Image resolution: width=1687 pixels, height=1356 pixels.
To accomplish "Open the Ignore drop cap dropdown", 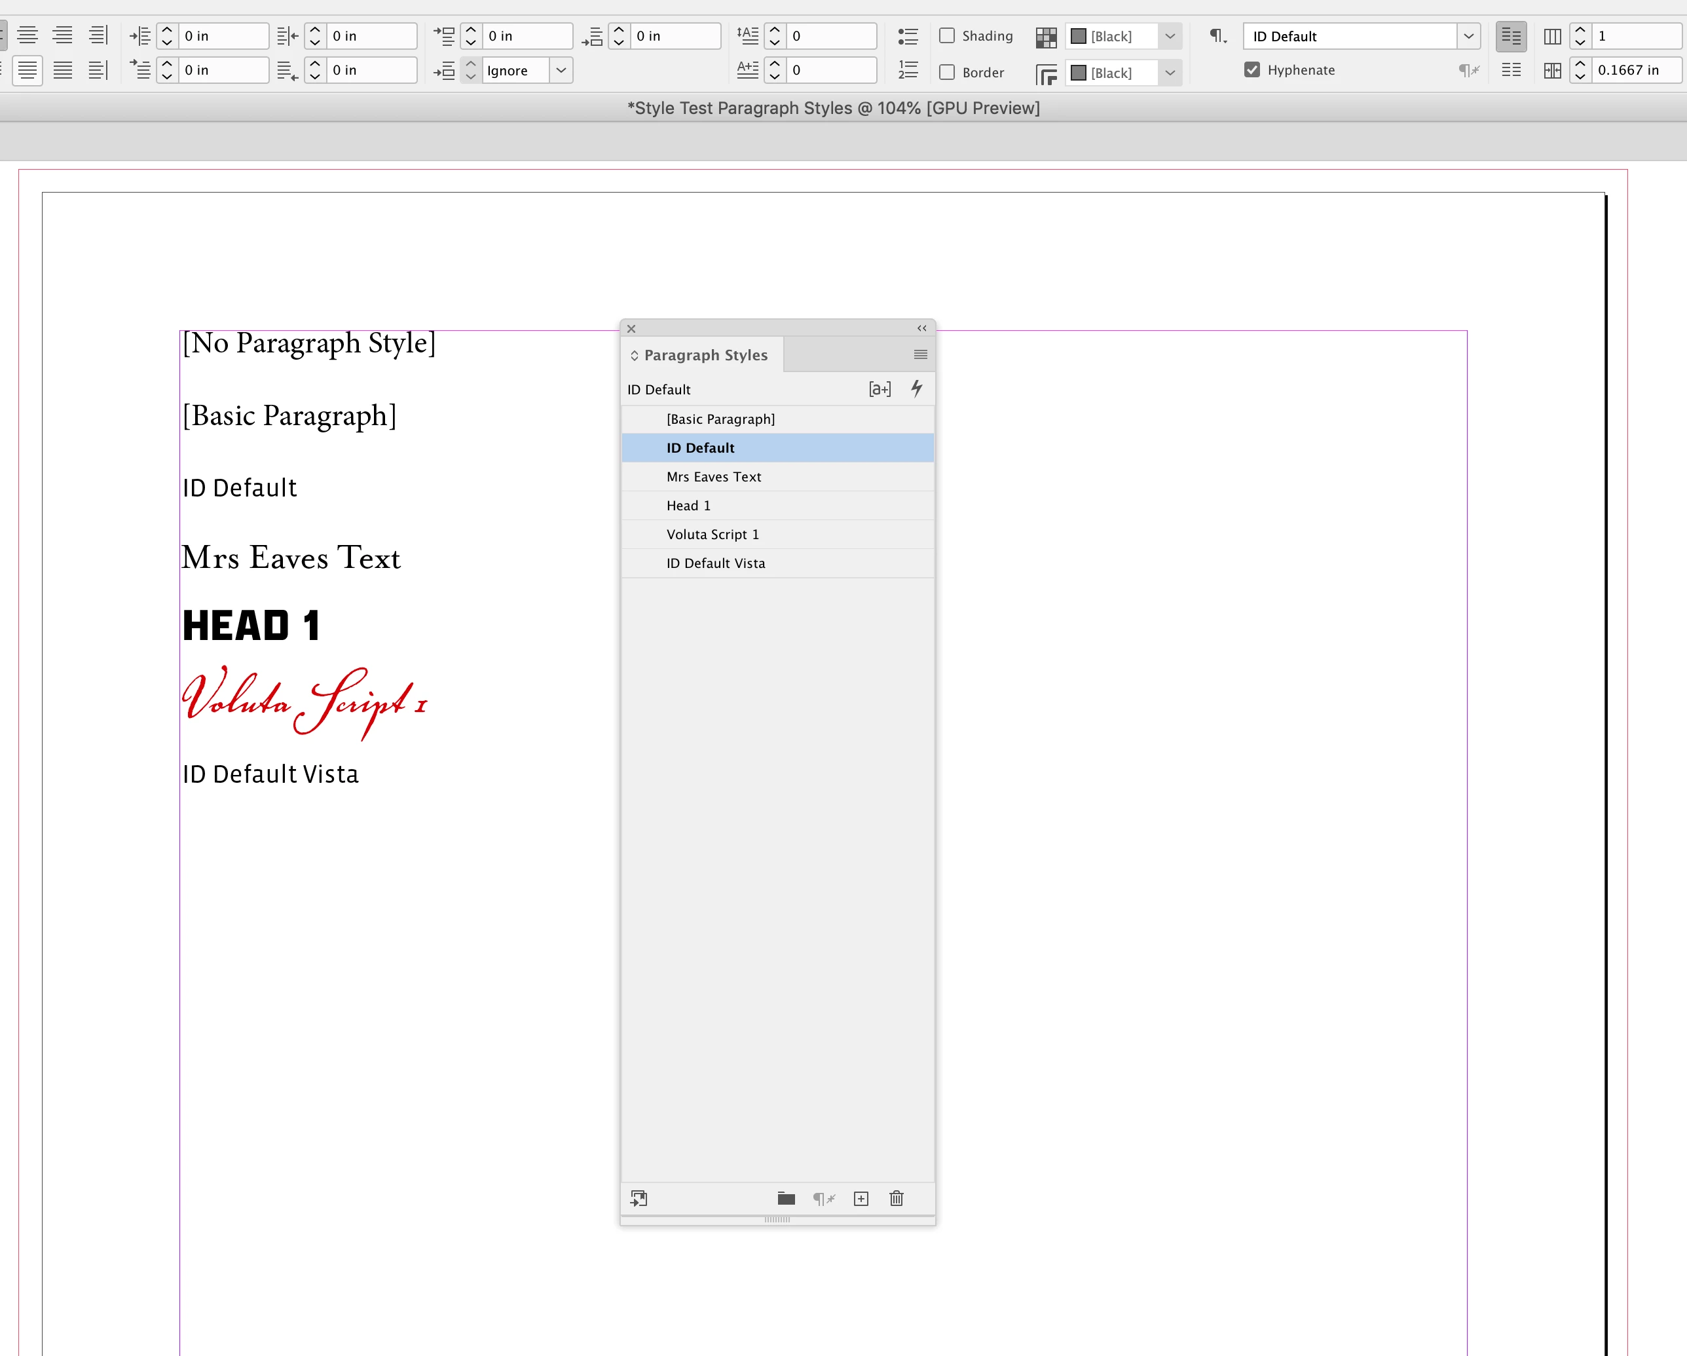I will [561, 71].
